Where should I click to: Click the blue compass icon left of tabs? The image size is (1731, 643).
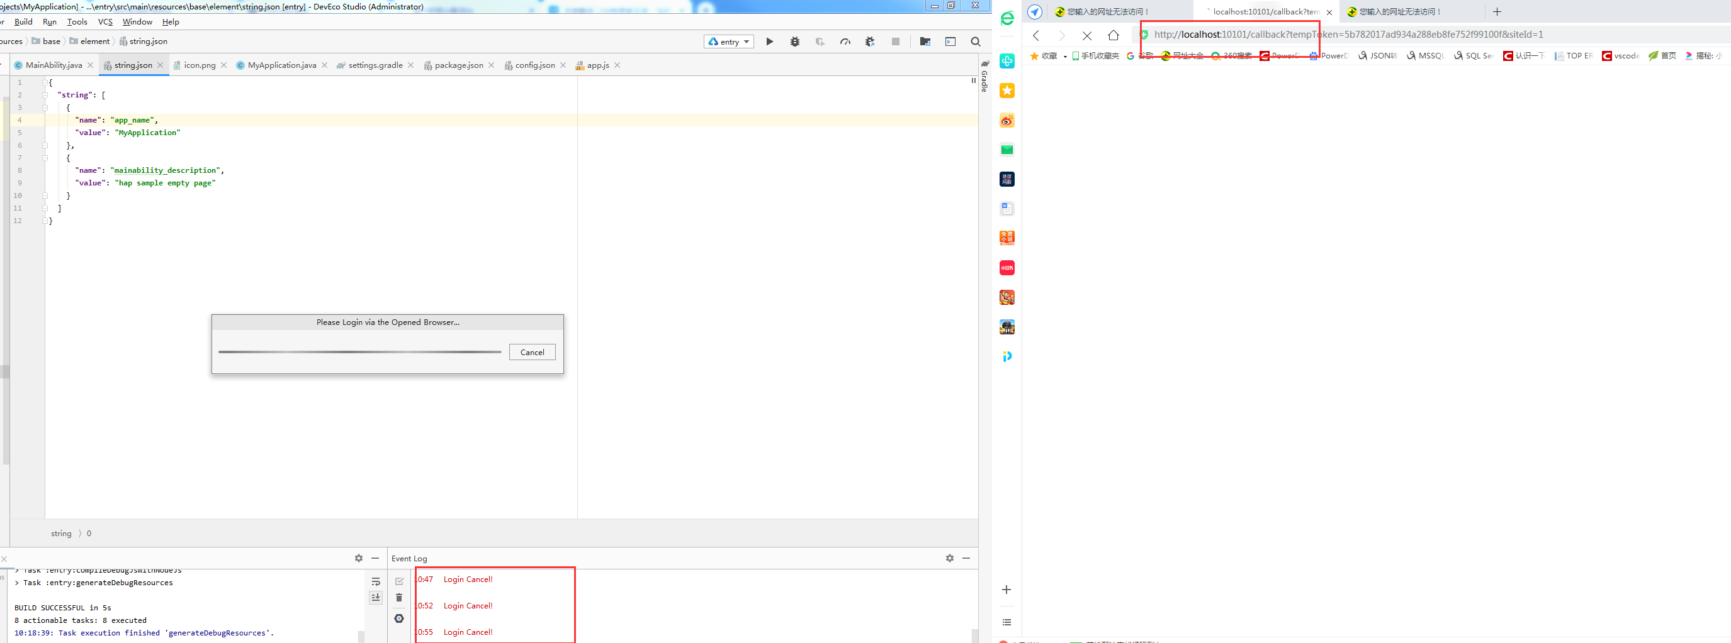pyautogui.click(x=1035, y=11)
